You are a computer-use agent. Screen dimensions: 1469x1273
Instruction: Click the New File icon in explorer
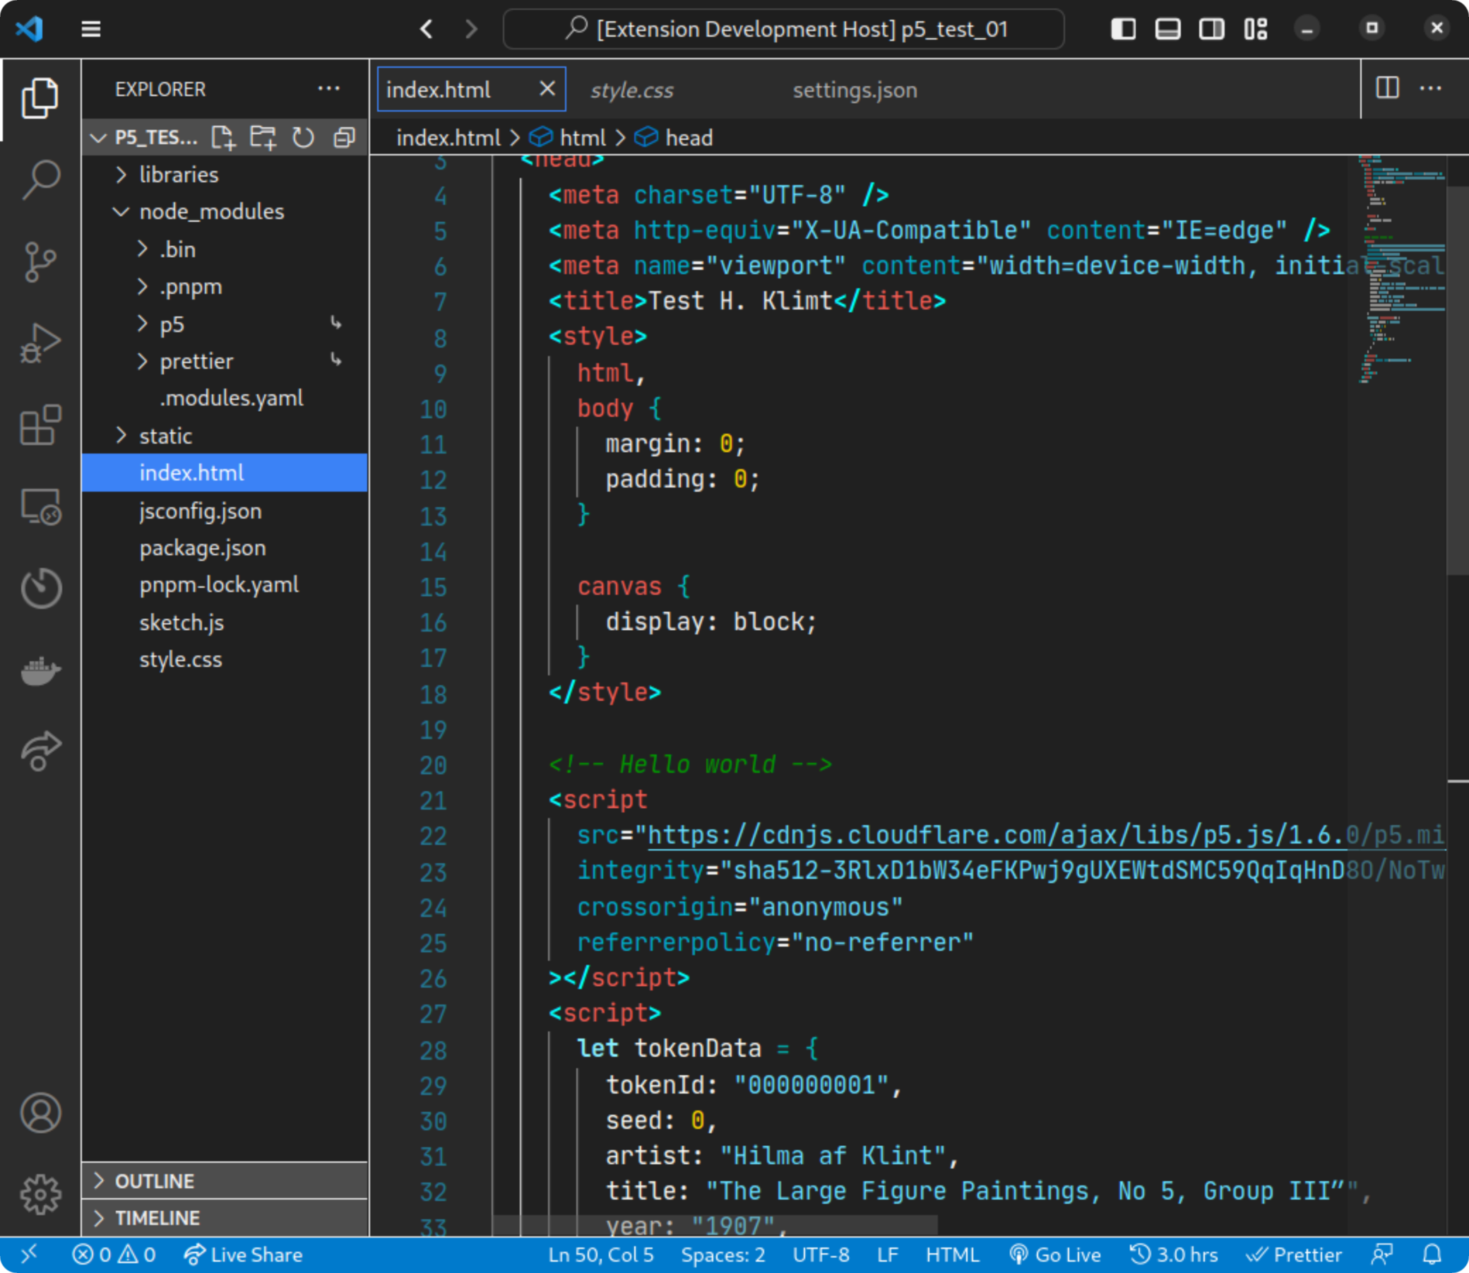coord(224,137)
